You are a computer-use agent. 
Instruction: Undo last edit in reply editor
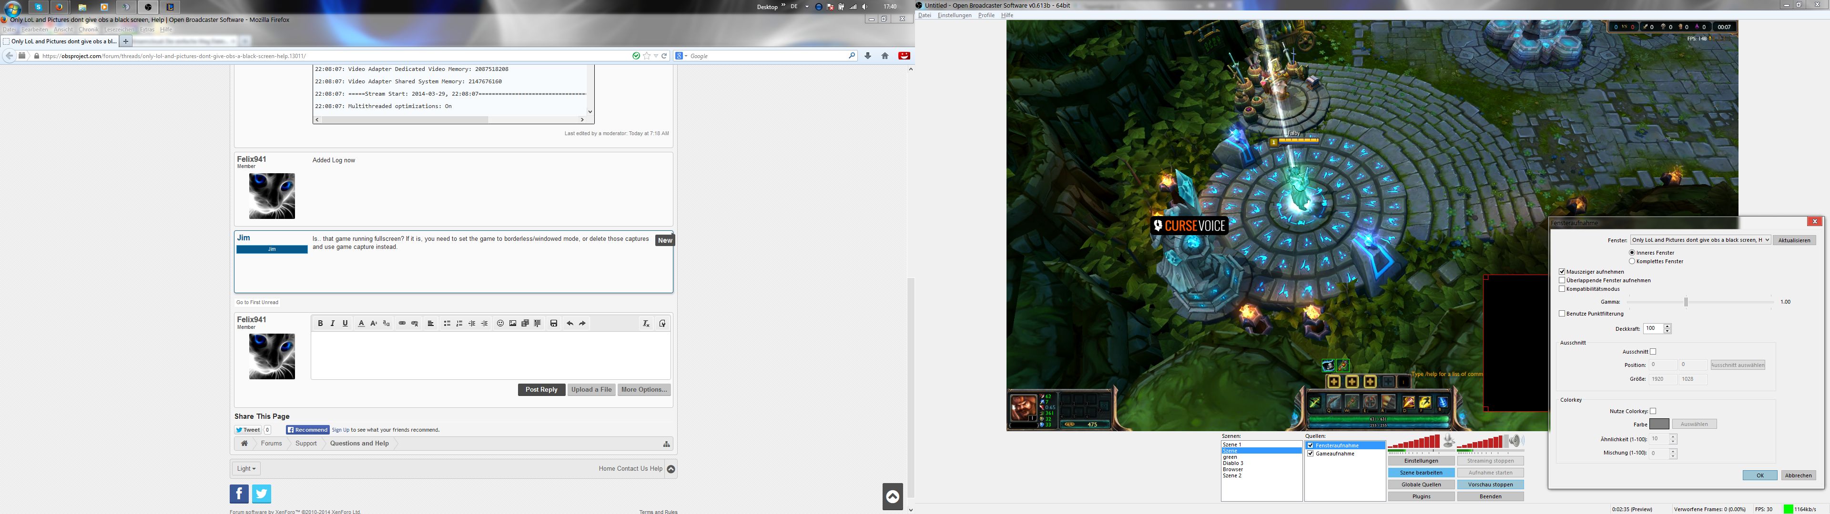(570, 324)
